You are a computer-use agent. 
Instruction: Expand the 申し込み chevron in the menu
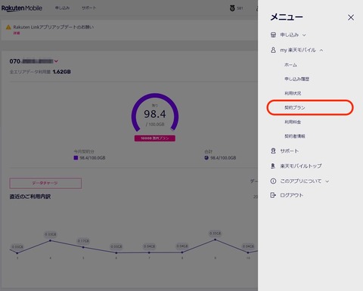(304, 35)
